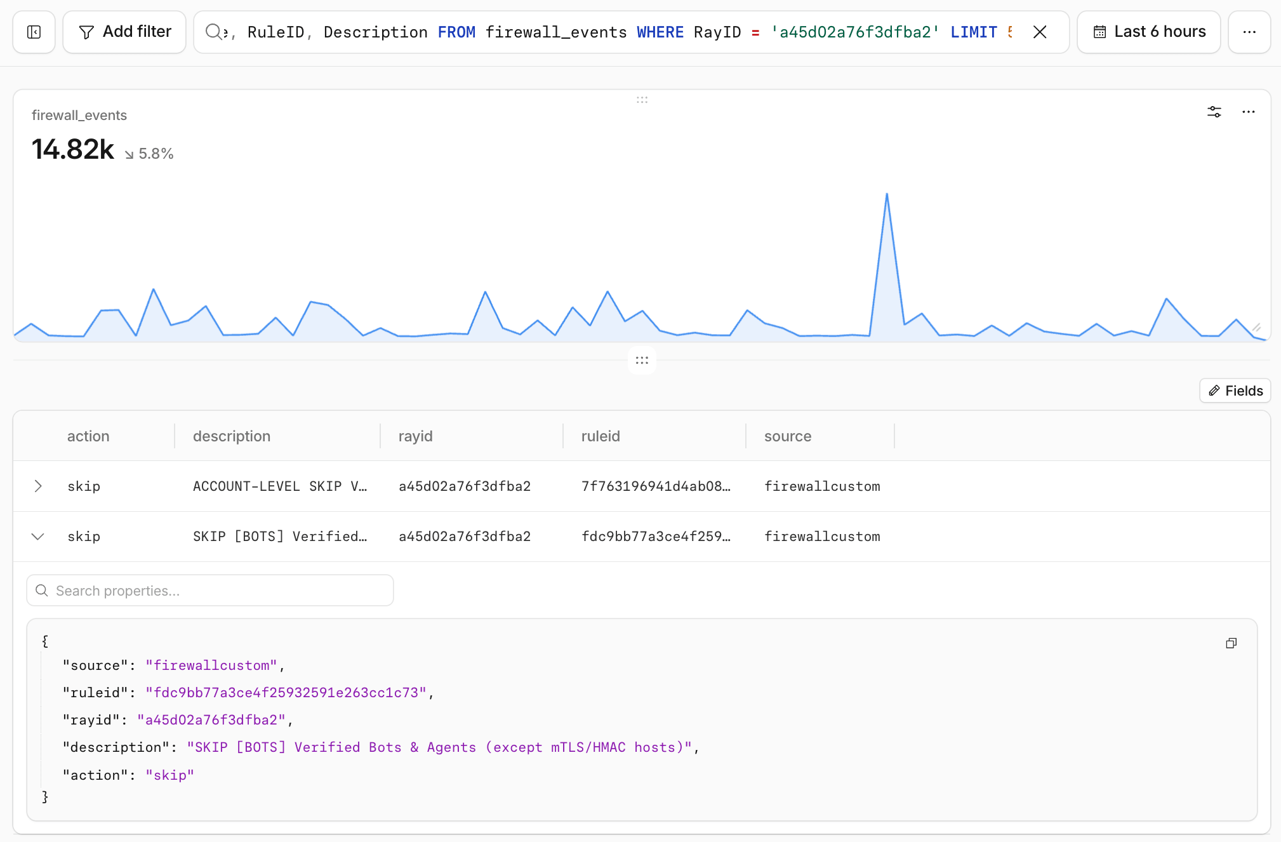
Task: Click the Add filter button
Action: pos(124,32)
